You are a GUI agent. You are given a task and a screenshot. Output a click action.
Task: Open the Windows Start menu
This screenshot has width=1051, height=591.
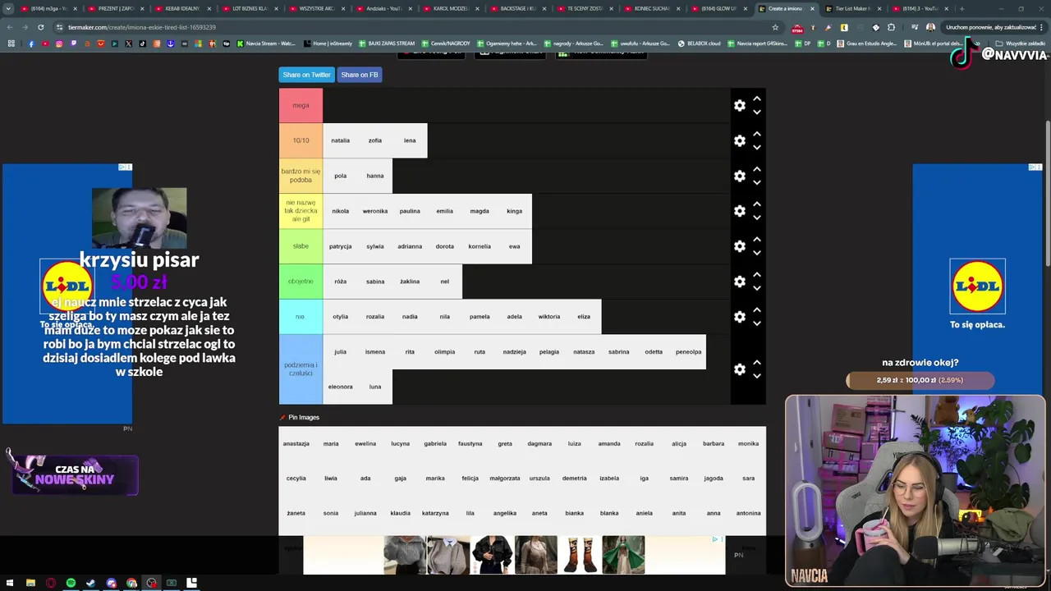point(10,583)
